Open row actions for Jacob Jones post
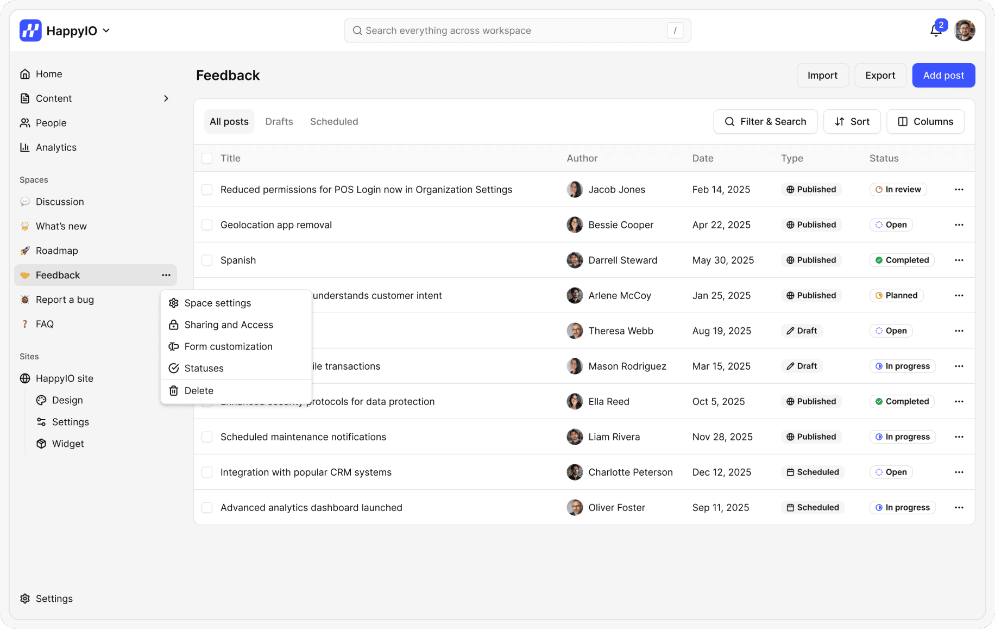Viewport: 995px width, 629px height. coord(959,189)
